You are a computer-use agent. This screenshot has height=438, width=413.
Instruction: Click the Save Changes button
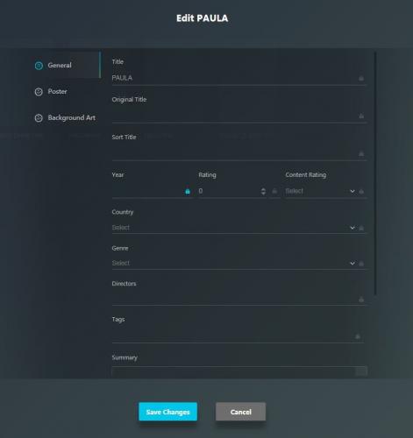click(x=167, y=412)
